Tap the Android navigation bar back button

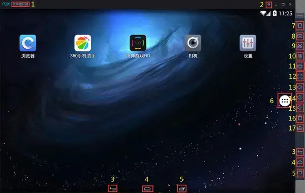(113, 188)
